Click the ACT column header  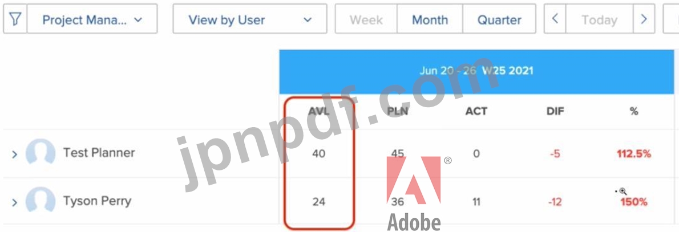tap(476, 111)
